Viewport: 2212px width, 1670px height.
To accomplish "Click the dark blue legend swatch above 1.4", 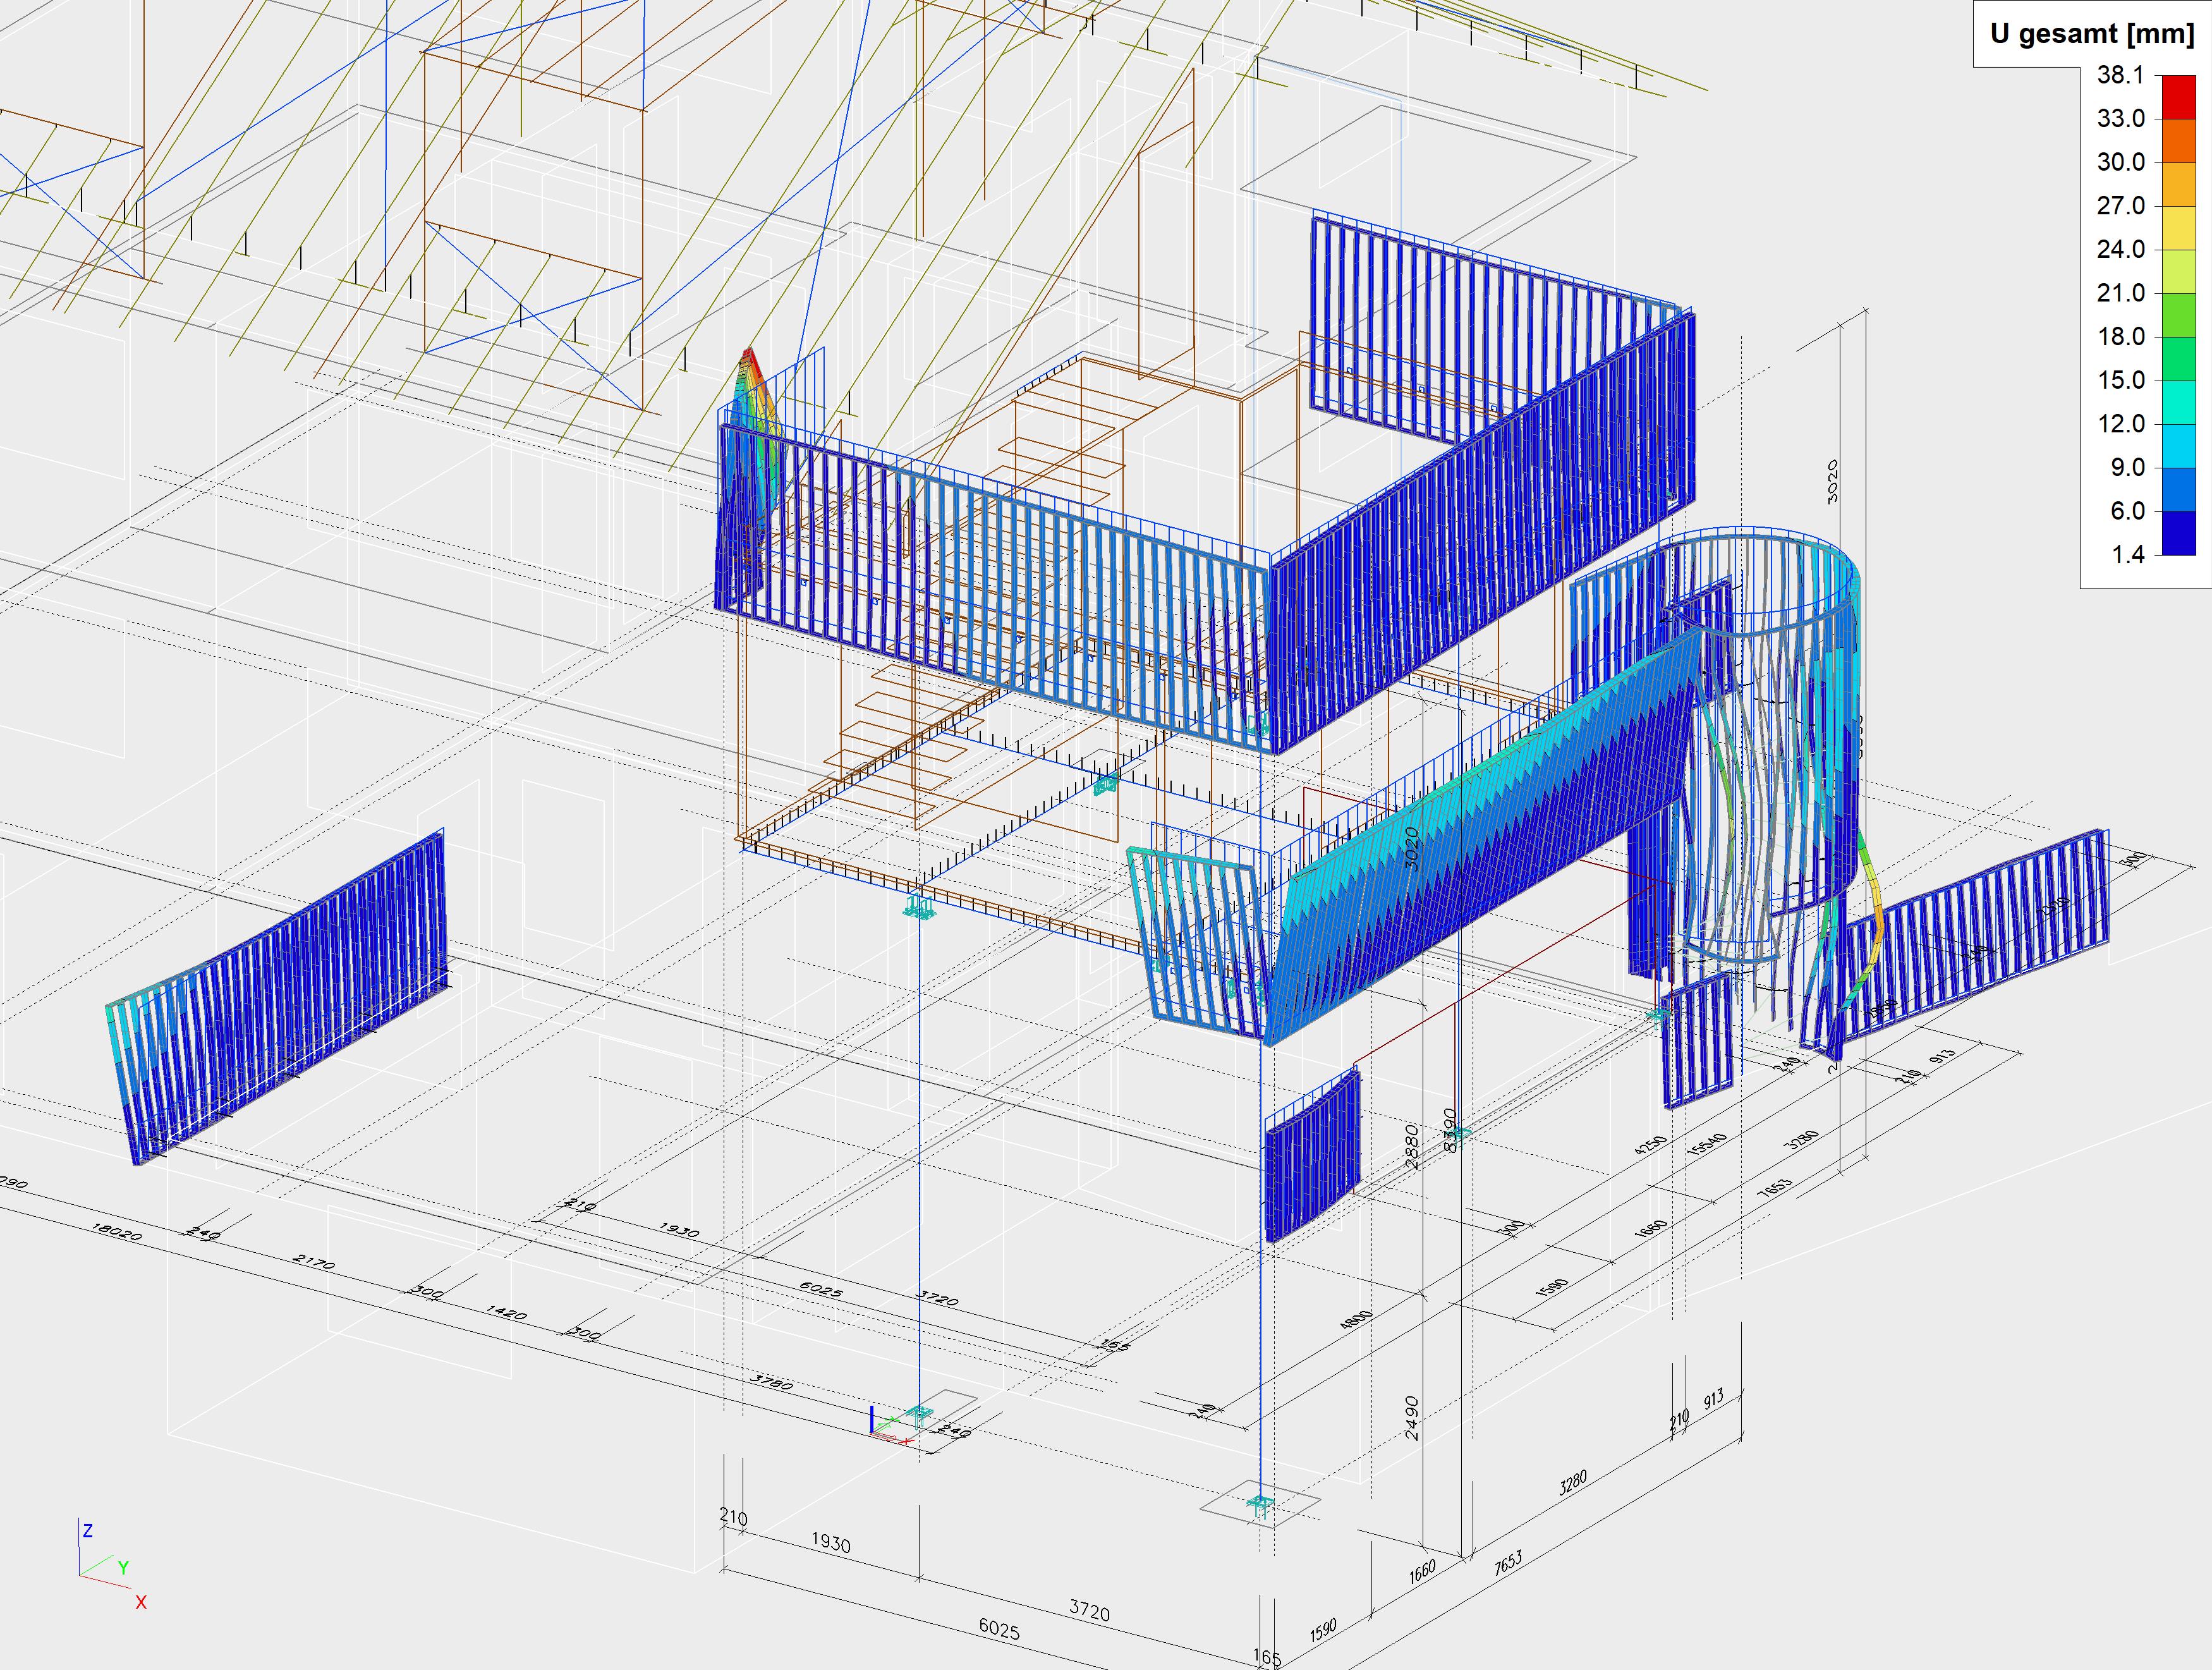I will pos(2178,533).
